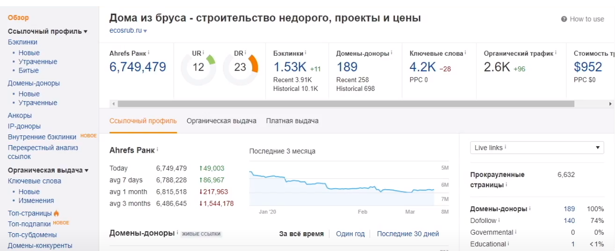This screenshot has height=251, width=616.
Task: Collapse the Органическая выдача sidebar section
Action: point(86,170)
